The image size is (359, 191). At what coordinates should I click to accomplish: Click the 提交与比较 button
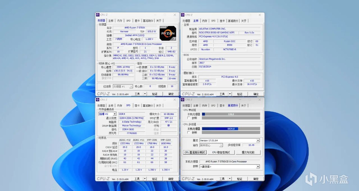tap(248, 152)
